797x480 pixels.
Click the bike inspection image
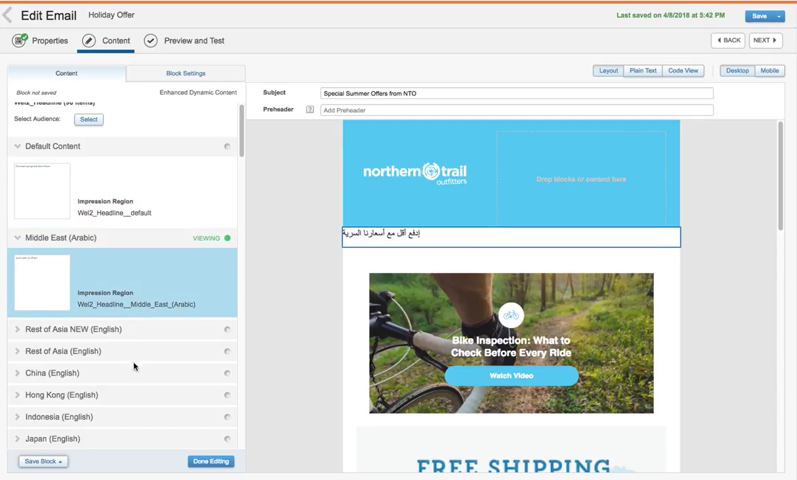coord(511,343)
